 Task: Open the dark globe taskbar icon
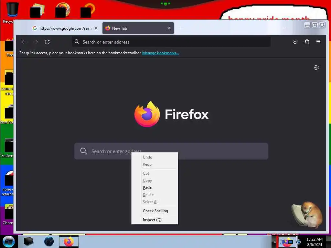pyautogui.click(x=49, y=242)
